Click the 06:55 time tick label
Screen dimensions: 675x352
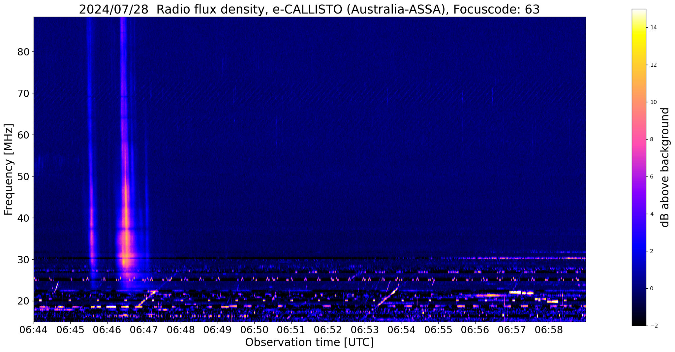(x=438, y=330)
